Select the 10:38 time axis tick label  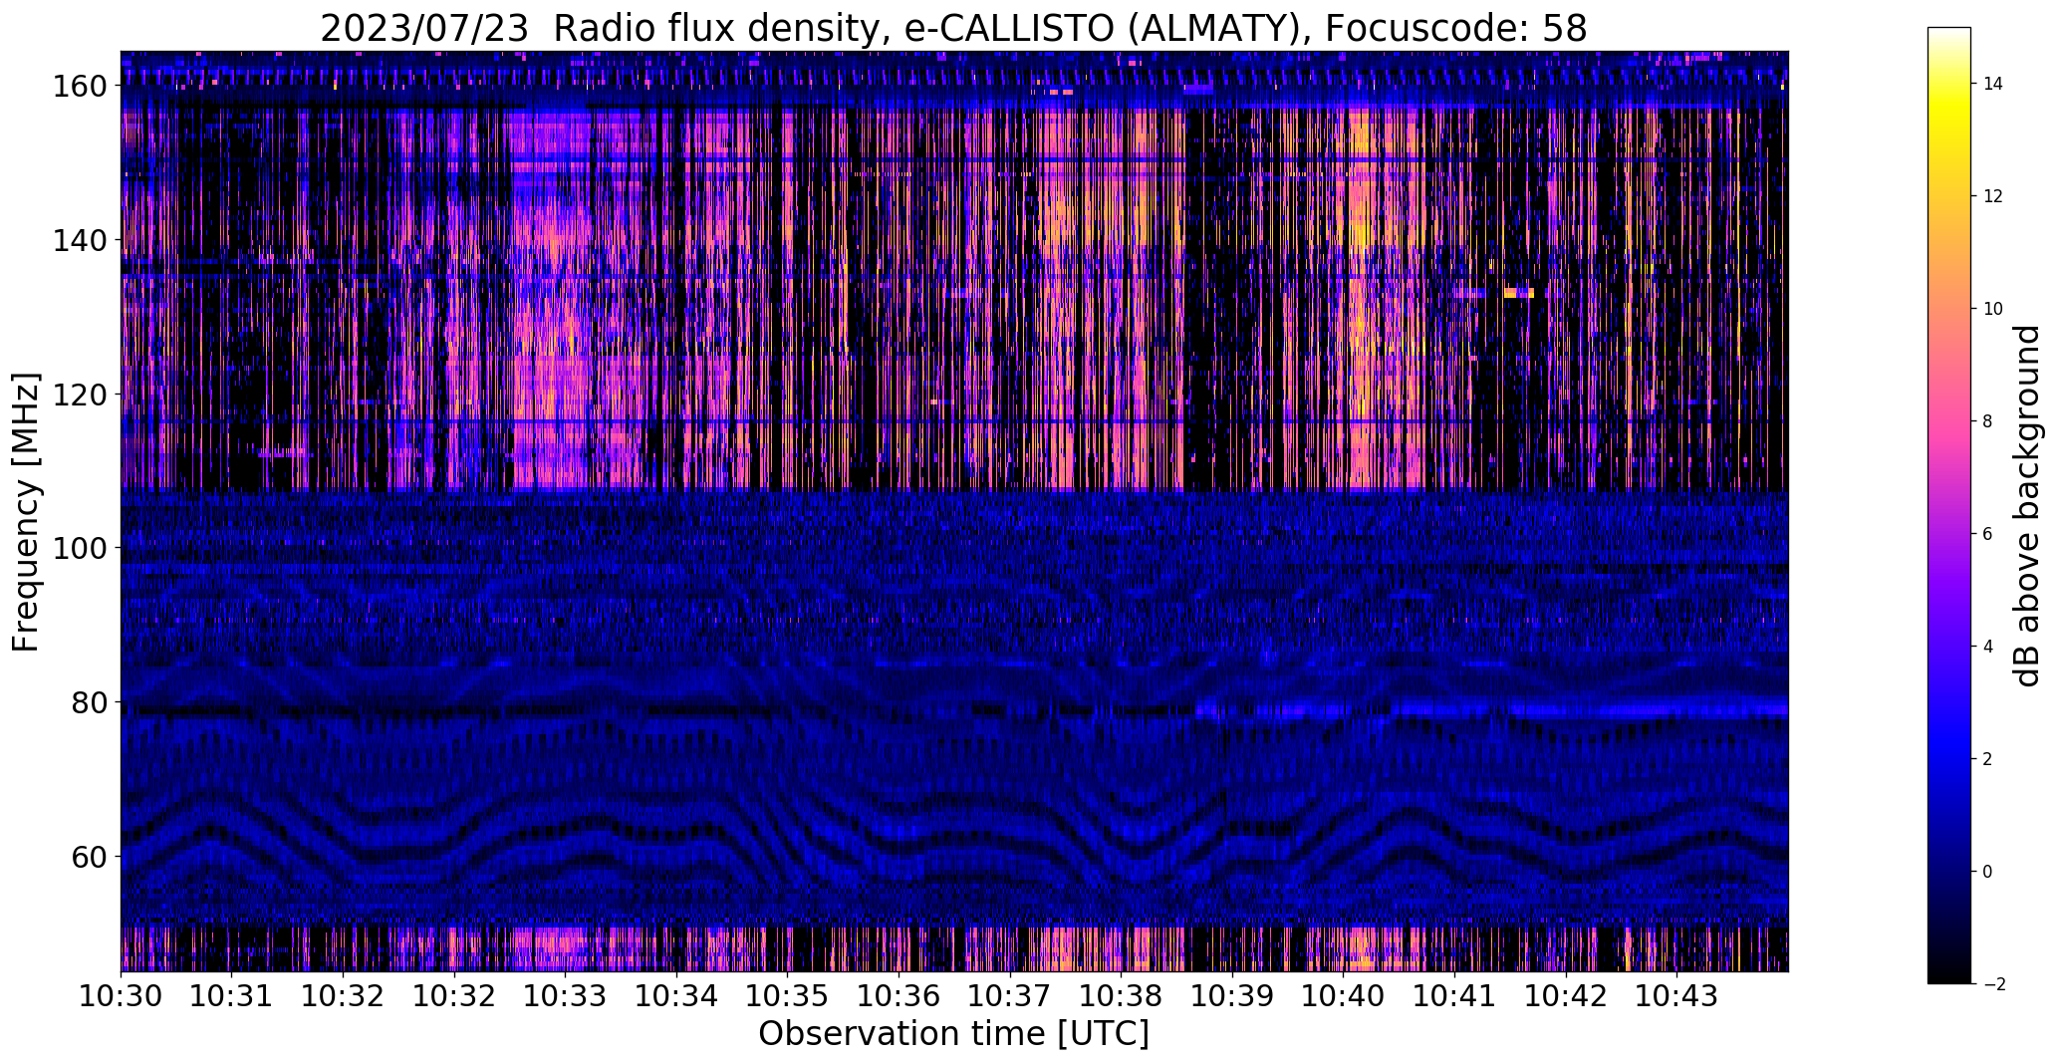point(1121,995)
